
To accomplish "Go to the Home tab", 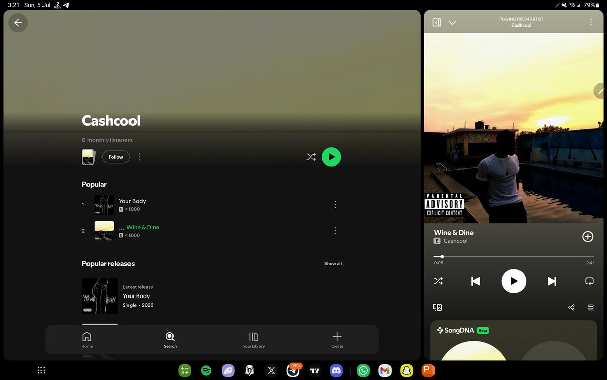I will pyautogui.click(x=87, y=340).
